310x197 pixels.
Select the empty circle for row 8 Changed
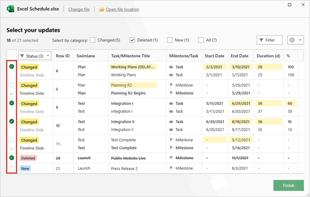[12, 85]
